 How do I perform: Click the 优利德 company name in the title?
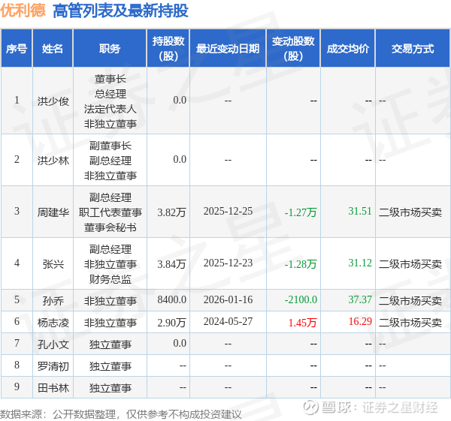(x=23, y=11)
